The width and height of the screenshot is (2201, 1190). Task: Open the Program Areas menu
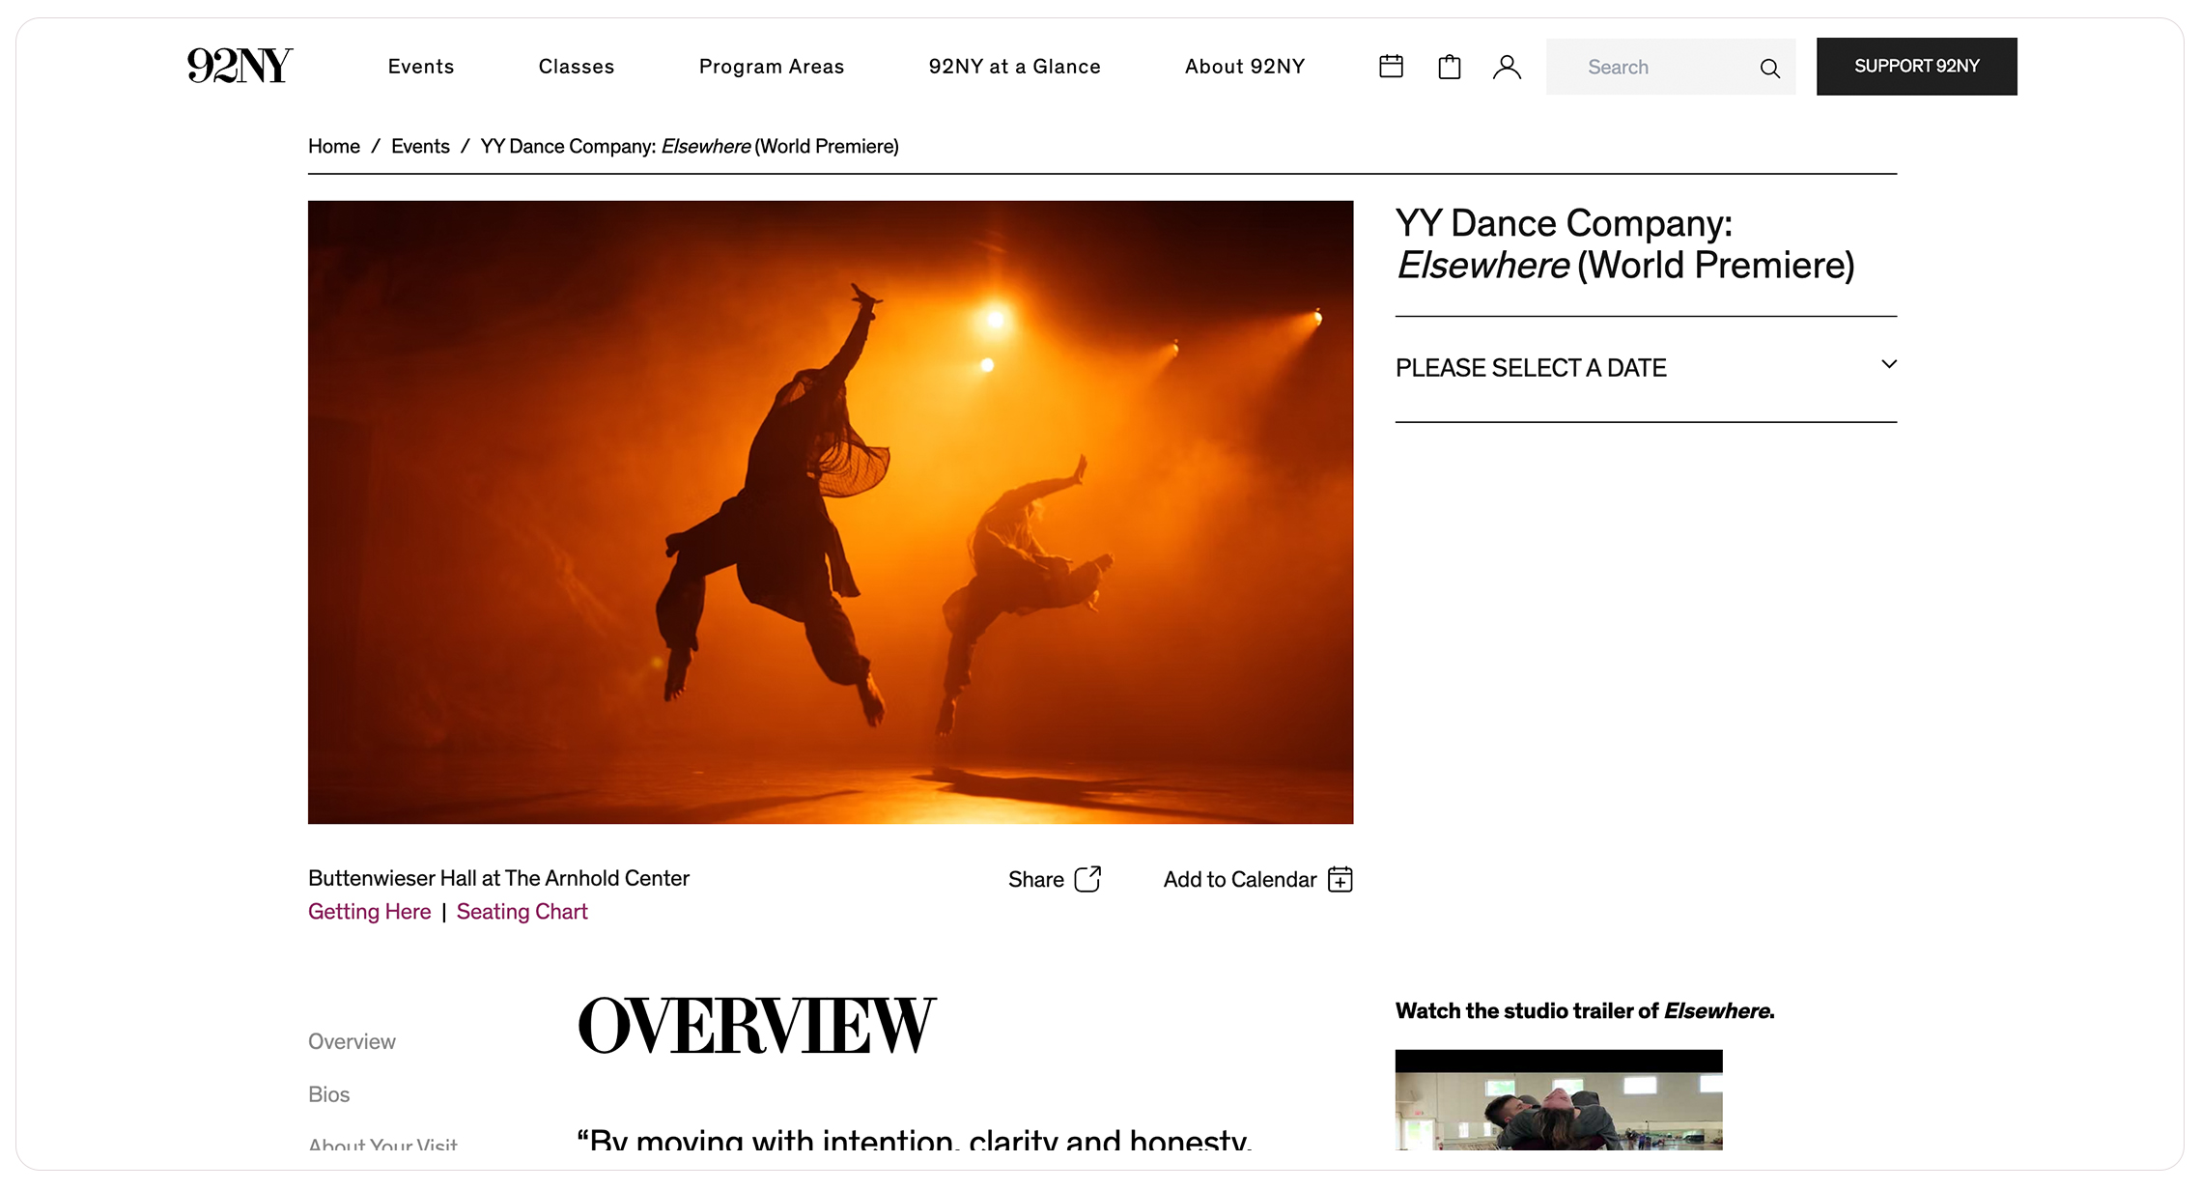[772, 67]
